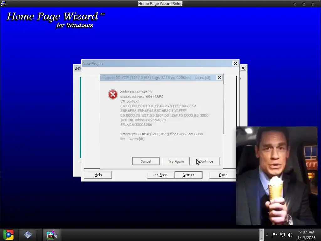Go back with the << Back button
Screen dimensions: 321x241
point(161,175)
